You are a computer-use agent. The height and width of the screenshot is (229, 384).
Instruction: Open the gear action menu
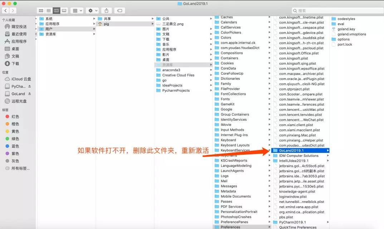tap(93, 10)
